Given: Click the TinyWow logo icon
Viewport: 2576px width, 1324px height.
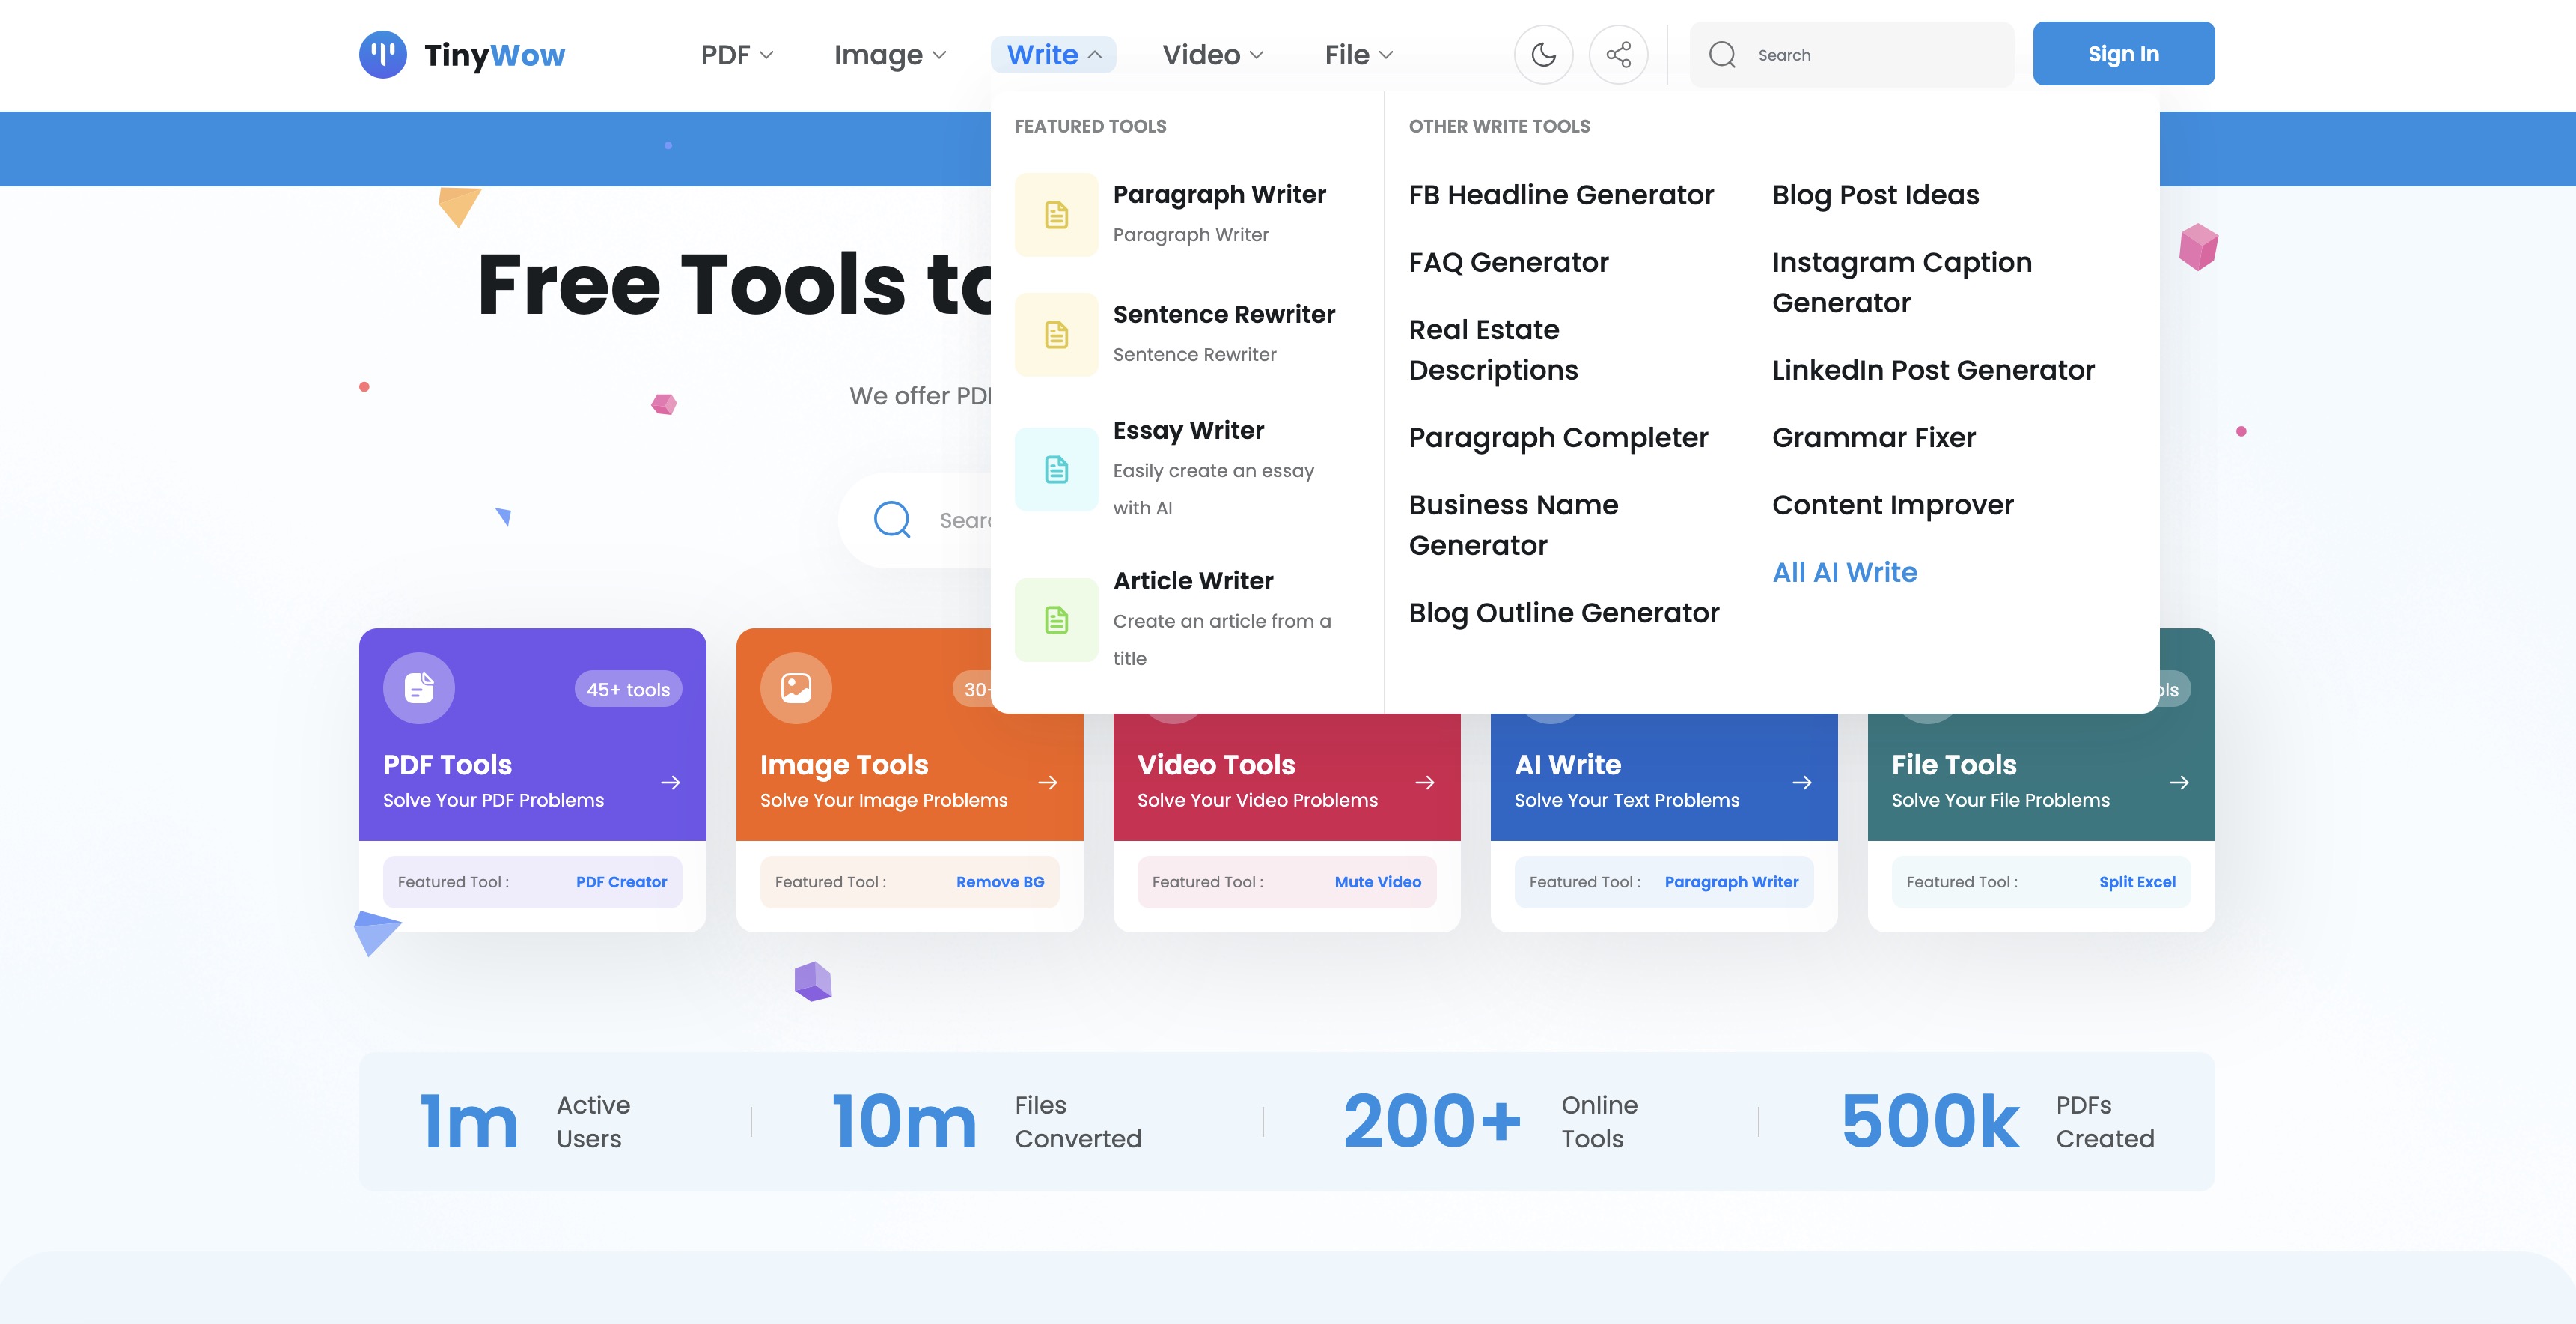Looking at the screenshot, I should point(383,54).
